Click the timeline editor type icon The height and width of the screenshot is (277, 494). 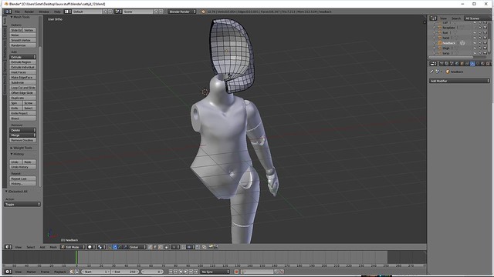(8, 272)
